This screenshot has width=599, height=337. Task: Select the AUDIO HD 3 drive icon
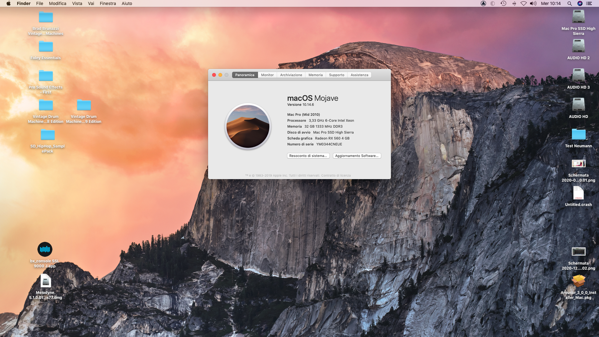point(578,76)
